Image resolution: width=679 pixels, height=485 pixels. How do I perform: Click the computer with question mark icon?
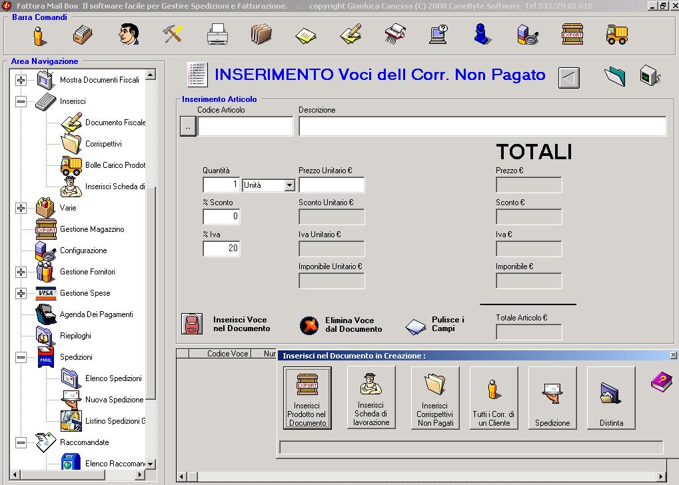[x=438, y=34]
